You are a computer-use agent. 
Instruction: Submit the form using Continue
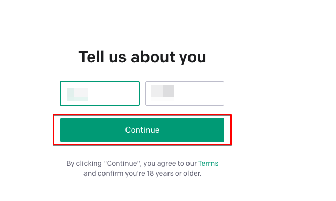142,130
